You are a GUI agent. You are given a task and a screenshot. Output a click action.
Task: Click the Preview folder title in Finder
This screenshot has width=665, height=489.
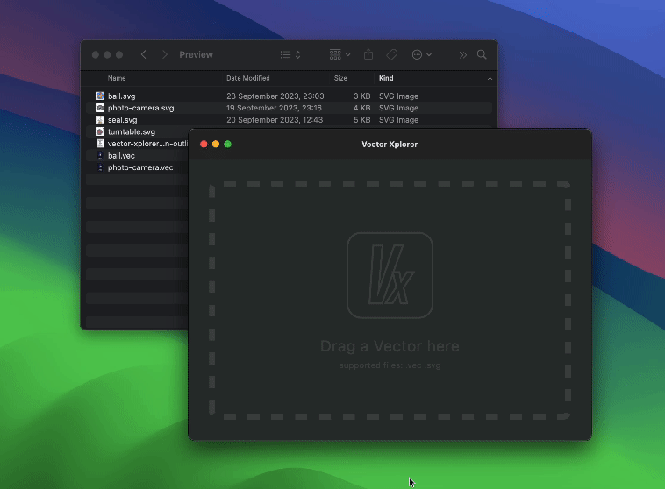click(x=196, y=54)
